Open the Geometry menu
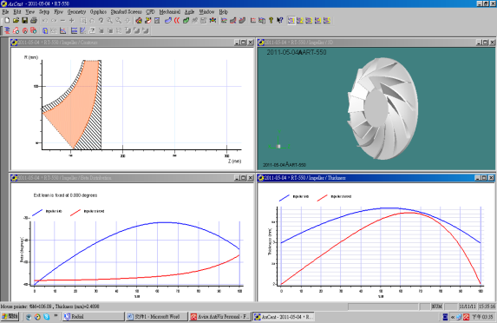This screenshot has height=323, width=497. 76,12
